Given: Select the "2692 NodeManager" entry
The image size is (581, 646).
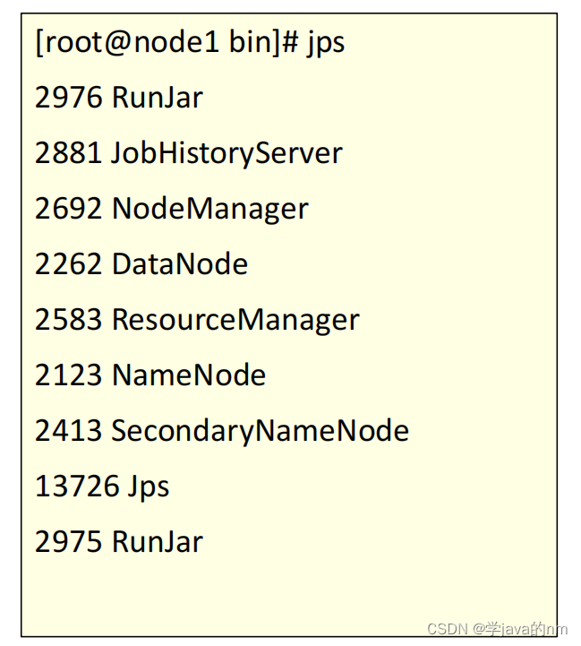Looking at the screenshot, I should click(172, 209).
